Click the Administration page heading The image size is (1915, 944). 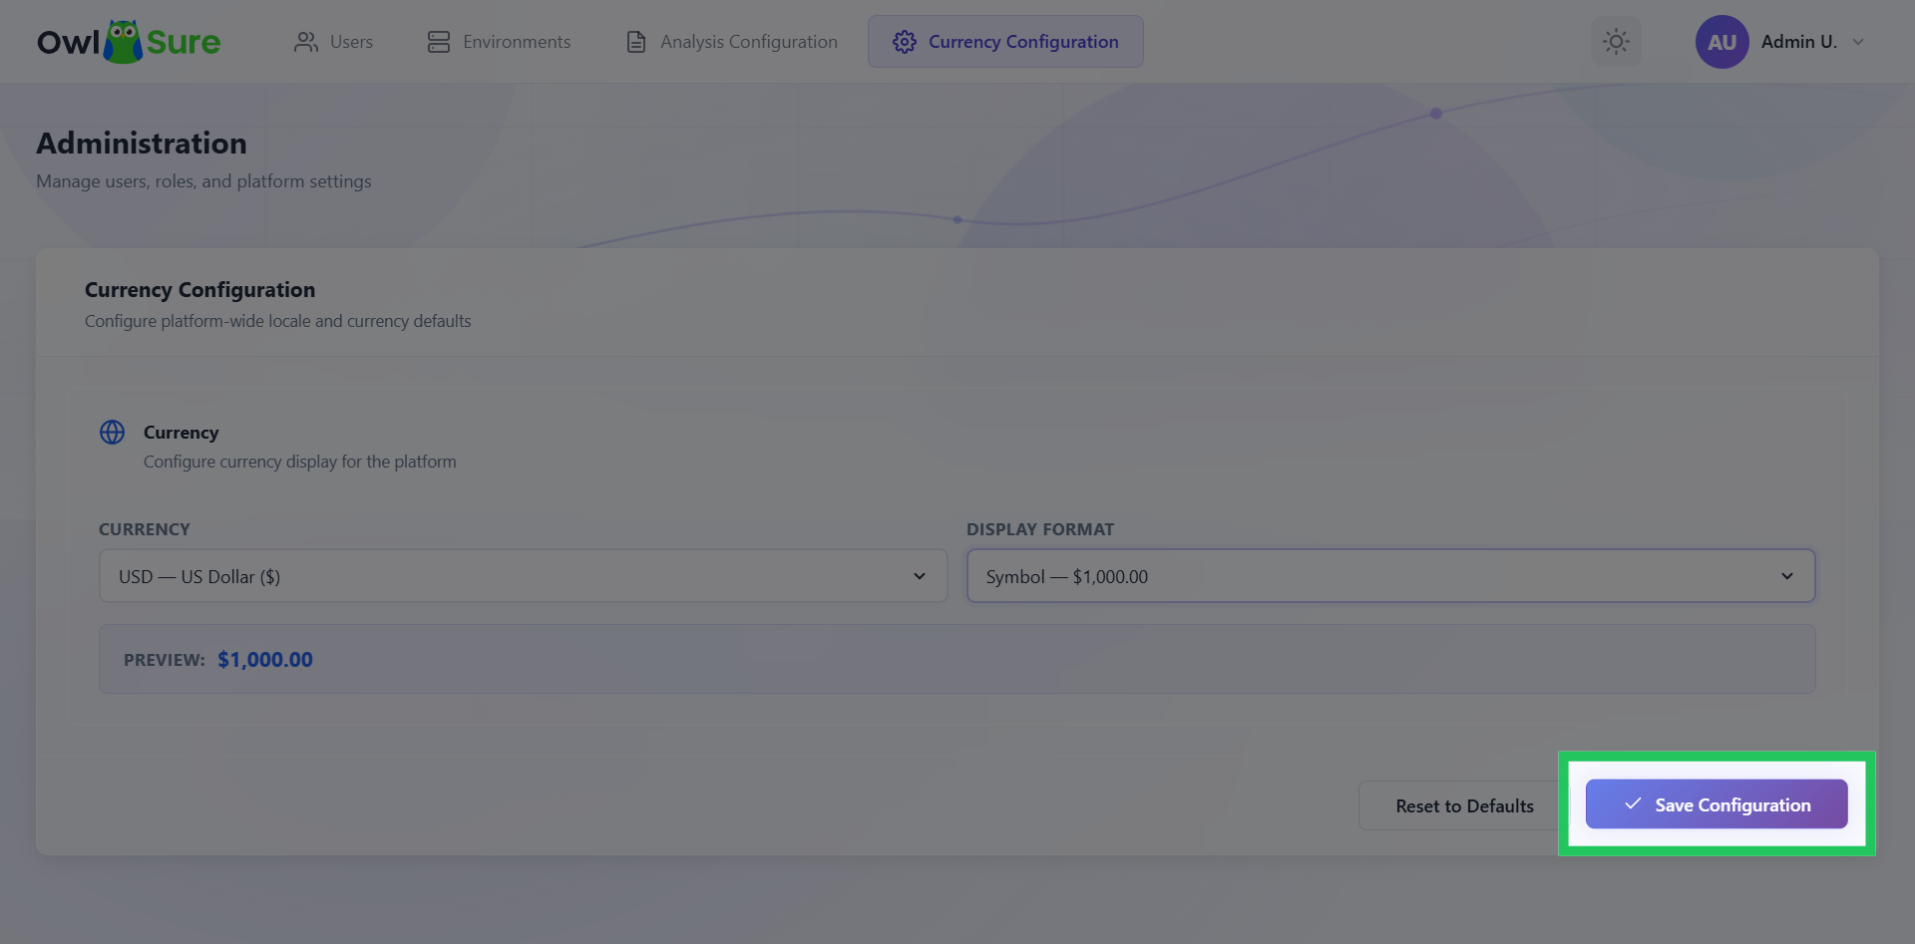pyautogui.click(x=142, y=143)
